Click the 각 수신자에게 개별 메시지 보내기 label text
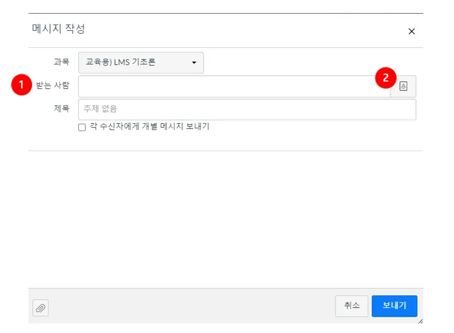The height and width of the screenshot is (333, 454). click(149, 127)
